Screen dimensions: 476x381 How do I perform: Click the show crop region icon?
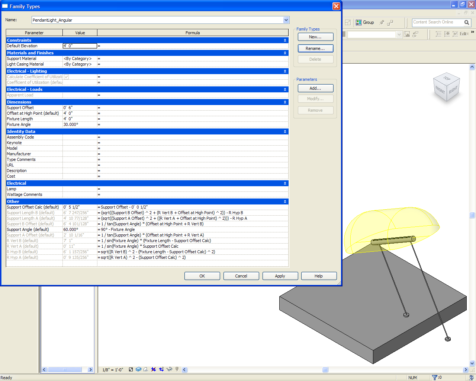click(161, 369)
